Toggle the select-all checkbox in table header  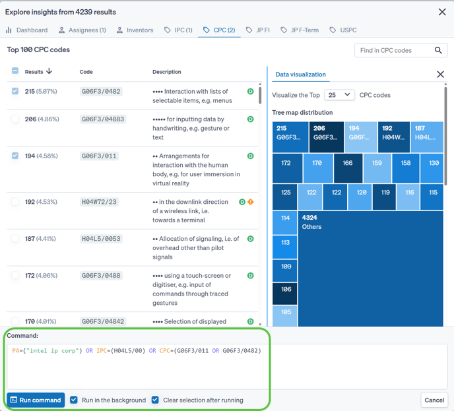point(15,71)
